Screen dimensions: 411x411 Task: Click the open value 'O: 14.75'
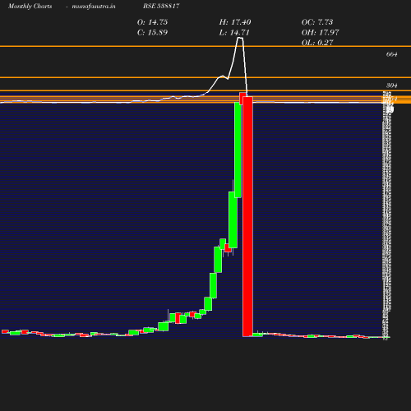(152, 22)
